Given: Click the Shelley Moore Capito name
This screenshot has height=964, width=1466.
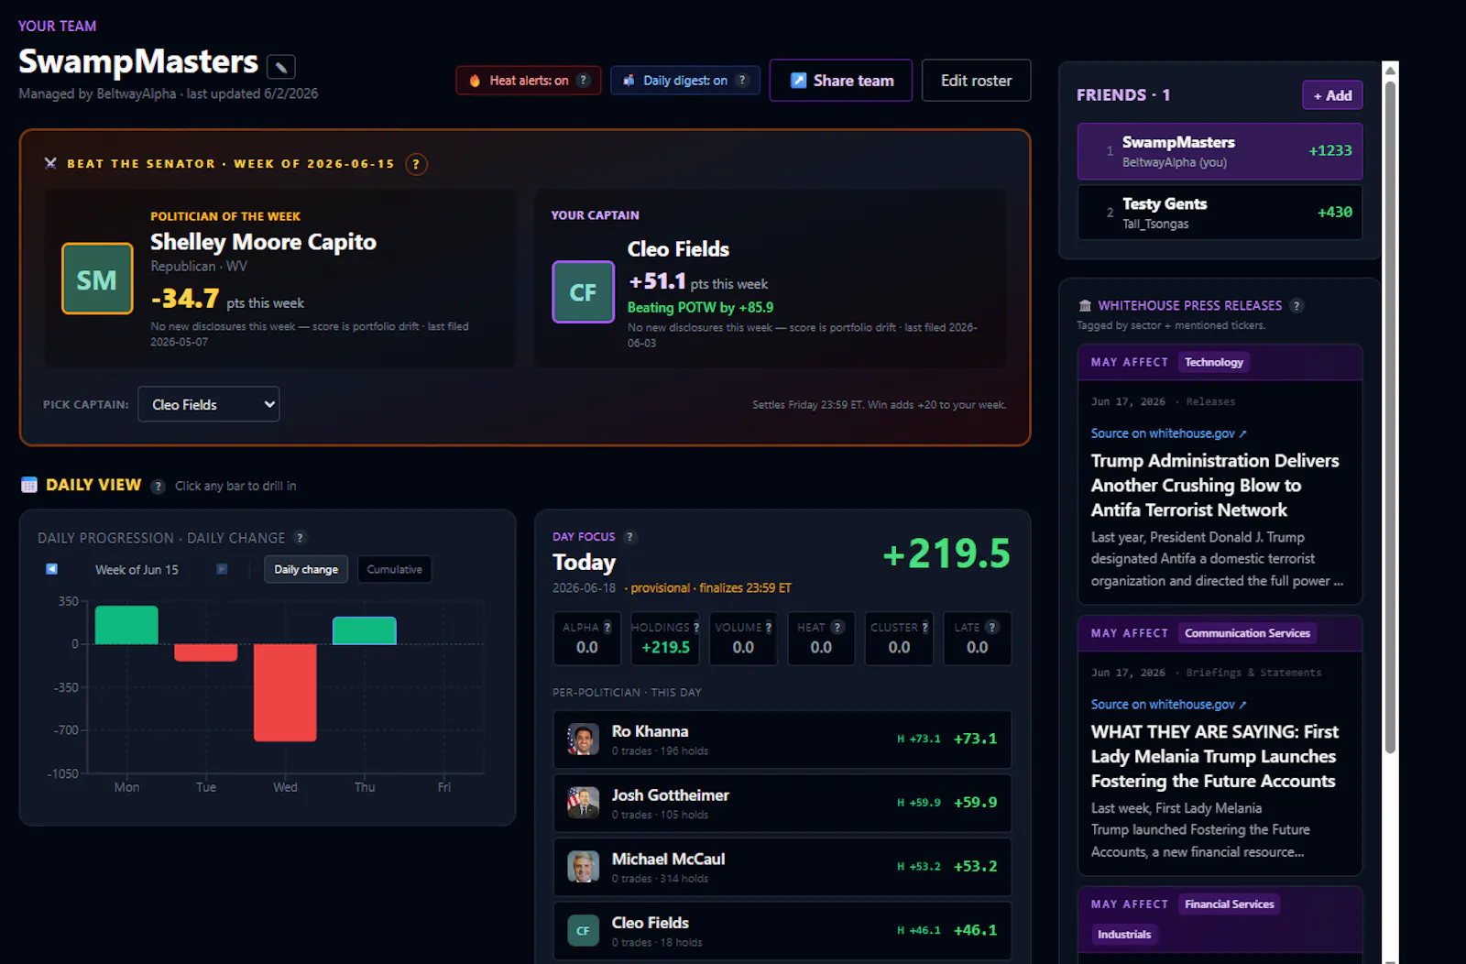Looking at the screenshot, I should pyautogui.click(x=263, y=242).
